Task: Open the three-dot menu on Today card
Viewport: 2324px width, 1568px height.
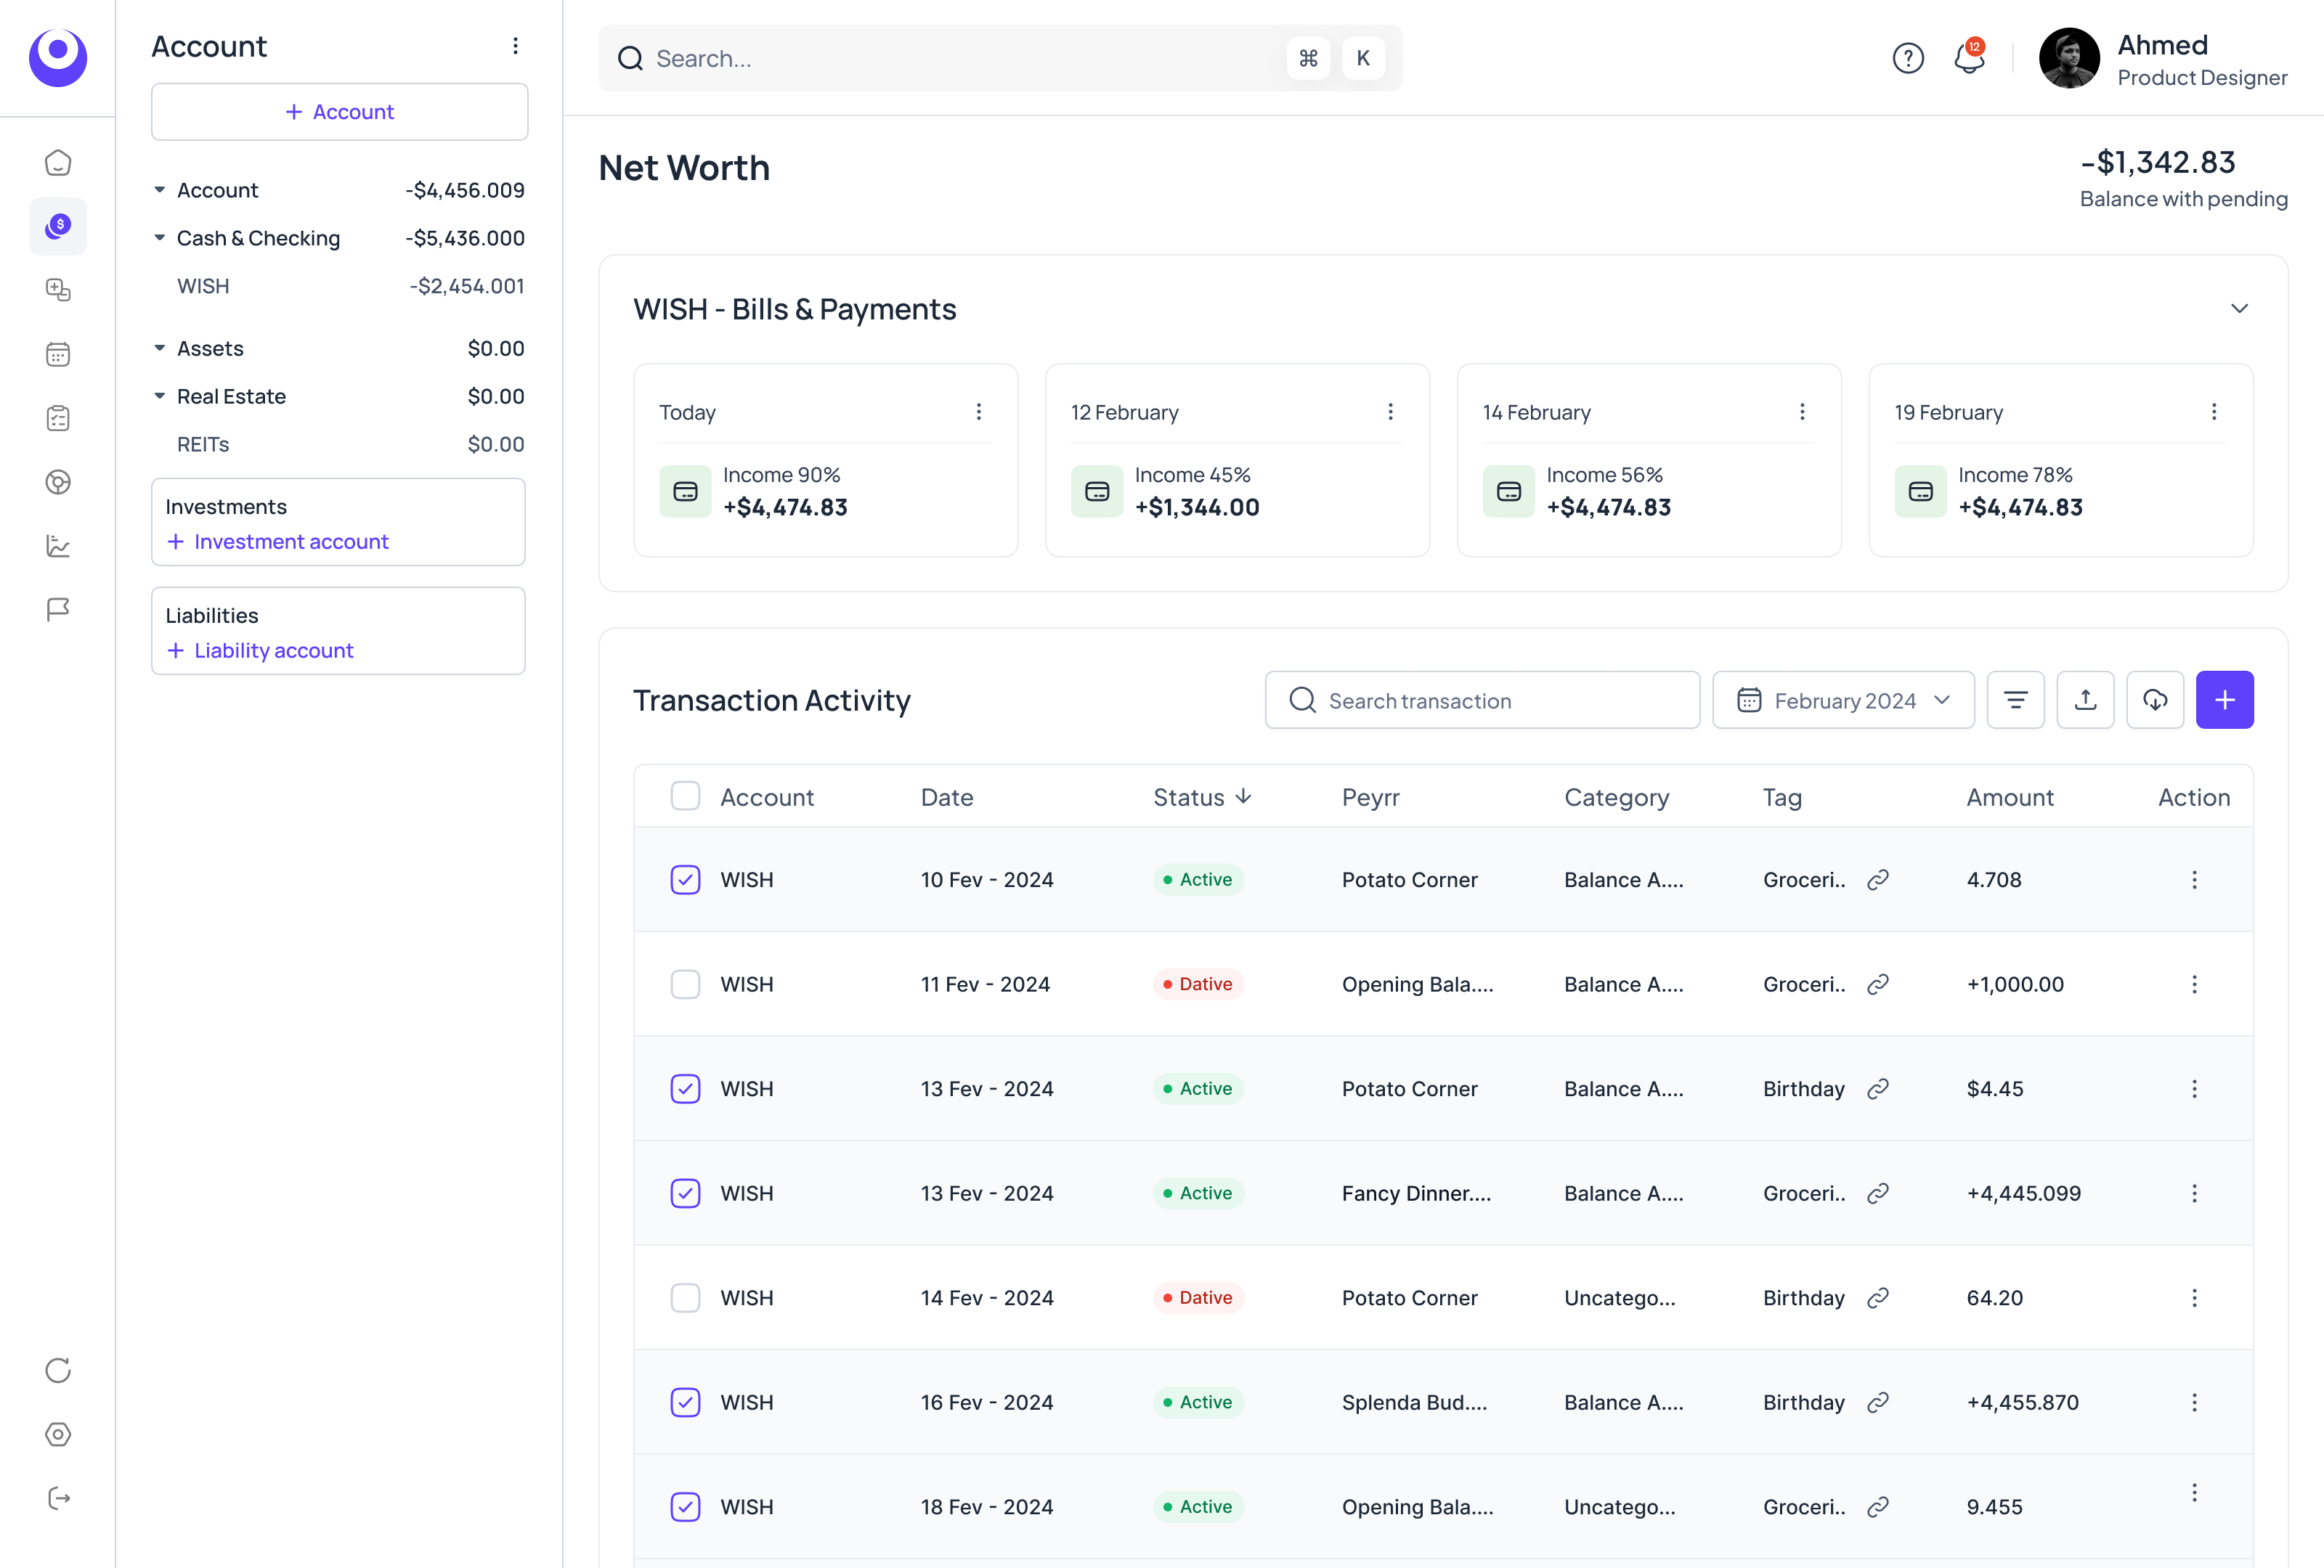Action: coord(979,412)
